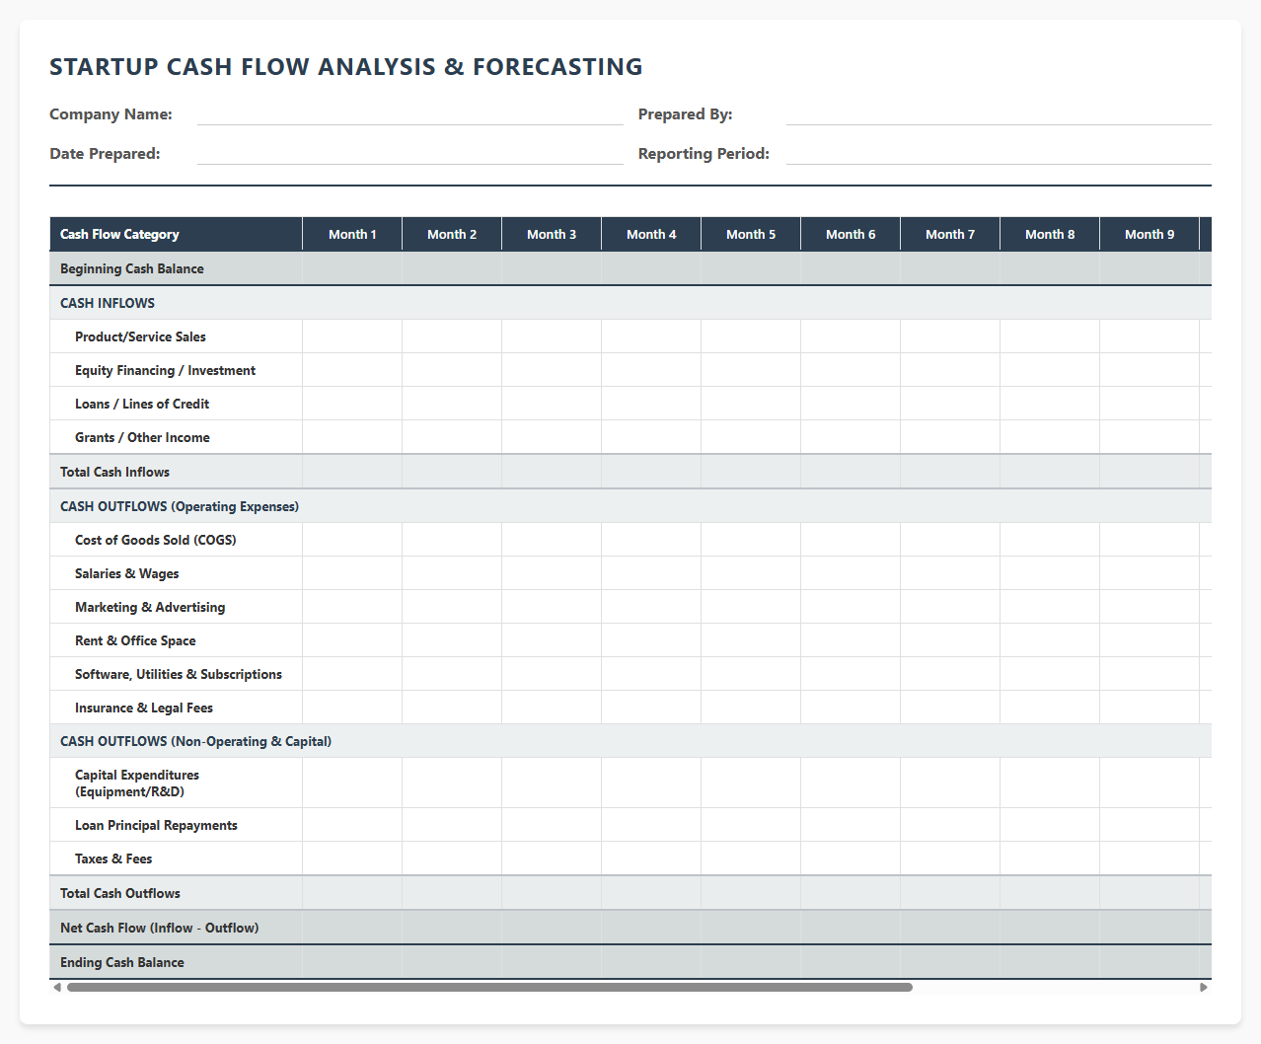Select the Month 7 column header

coord(950,234)
